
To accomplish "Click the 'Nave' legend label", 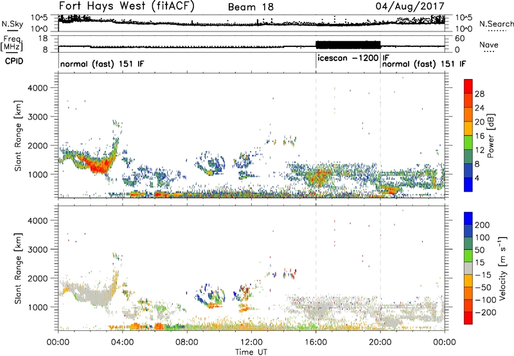I will (x=489, y=44).
